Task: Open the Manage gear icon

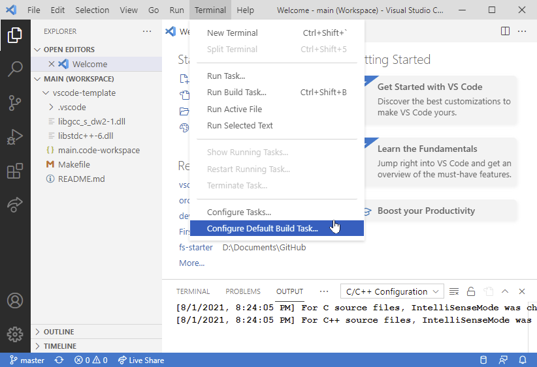Action: [x=15, y=334]
